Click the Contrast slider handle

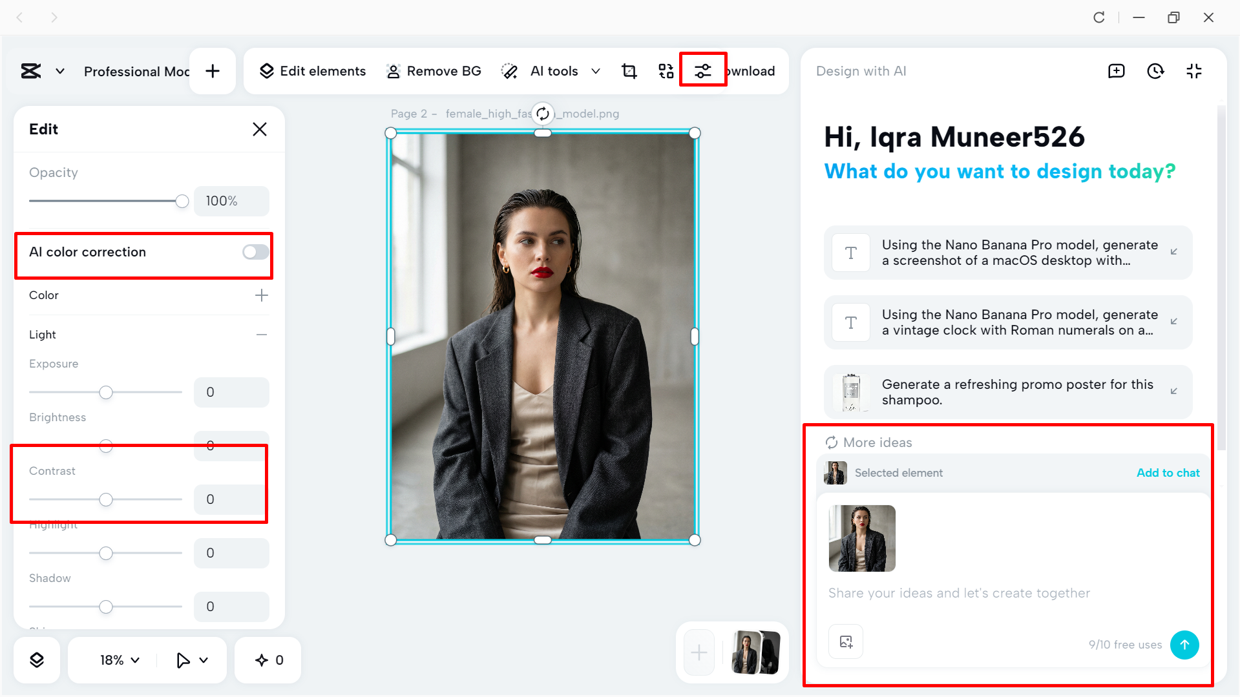pos(106,499)
